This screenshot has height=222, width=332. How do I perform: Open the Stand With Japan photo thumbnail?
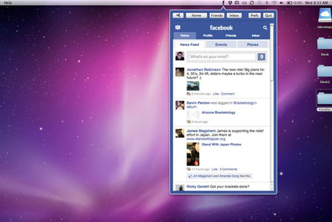(193, 154)
